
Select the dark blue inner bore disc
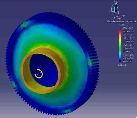[x=44, y=70]
